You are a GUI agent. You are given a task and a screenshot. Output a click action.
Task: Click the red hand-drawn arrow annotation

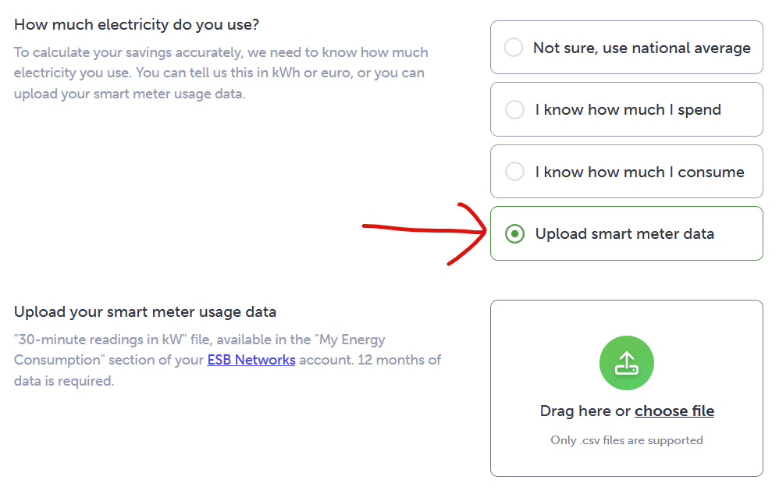[x=425, y=233]
